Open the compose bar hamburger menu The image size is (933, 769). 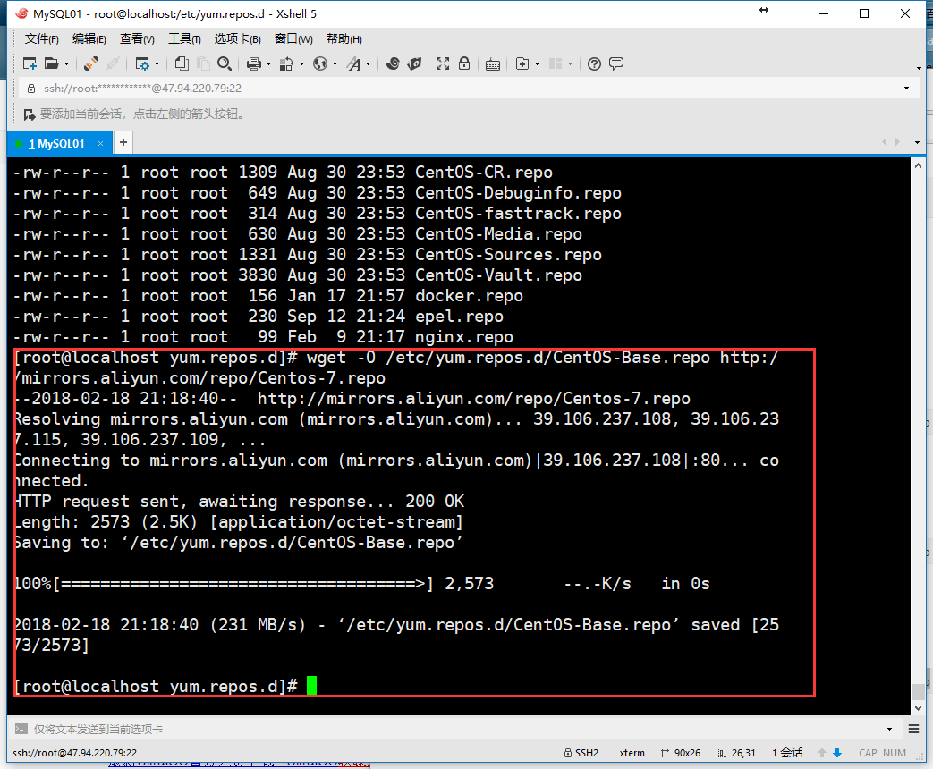914,729
